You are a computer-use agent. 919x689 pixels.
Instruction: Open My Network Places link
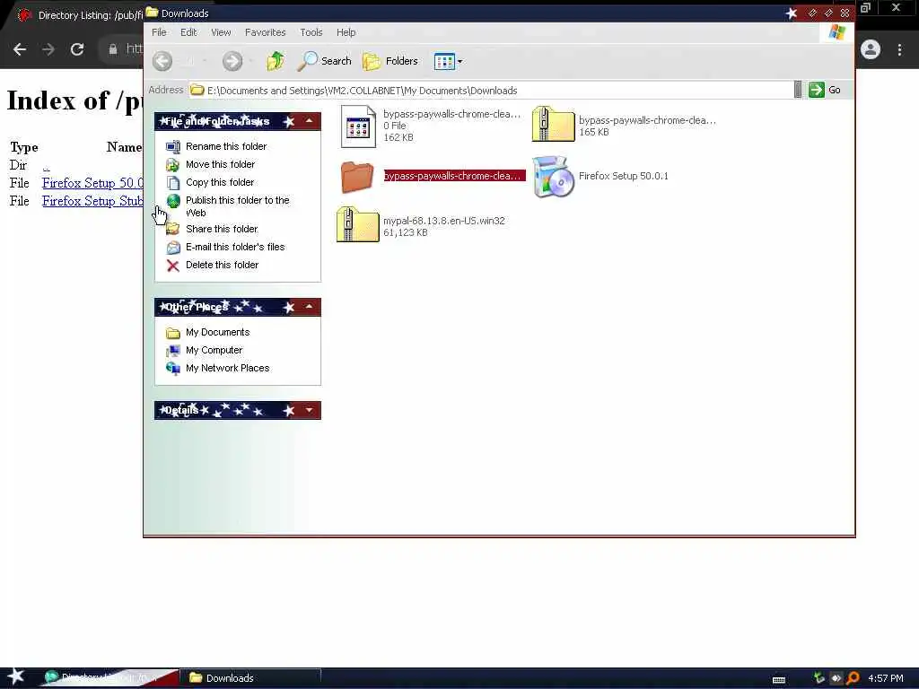click(227, 368)
